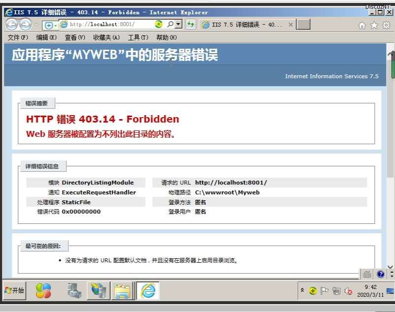
Task: Open the 收藏夹(A) menu
Action: pyautogui.click(x=106, y=37)
